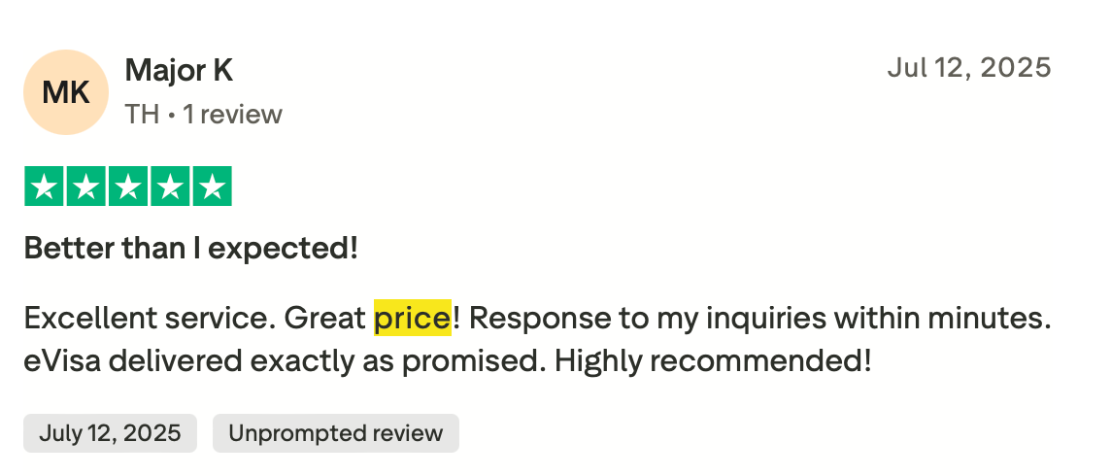Open the 'Better than I expected!' review title
This screenshot has height=476, width=1111.
[x=191, y=249]
